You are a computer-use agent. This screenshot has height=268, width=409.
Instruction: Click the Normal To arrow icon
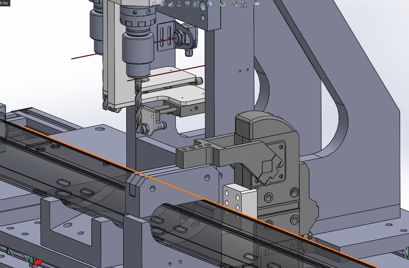(x=179, y=4)
